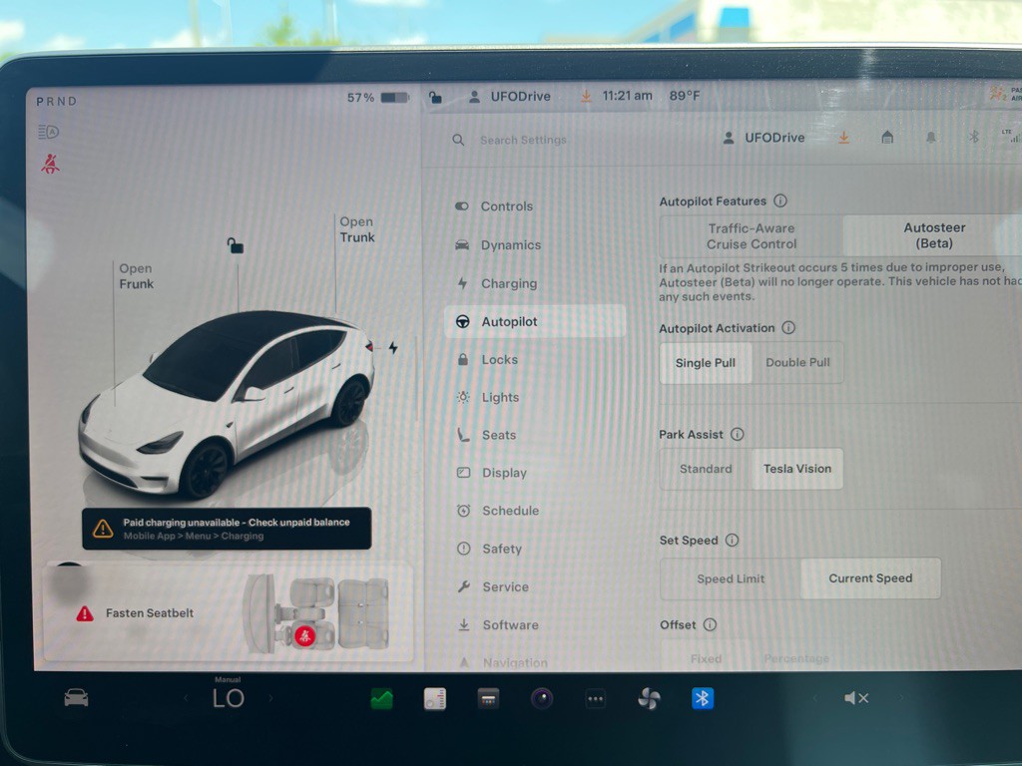Open climate fan controls

(x=649, y=699)
